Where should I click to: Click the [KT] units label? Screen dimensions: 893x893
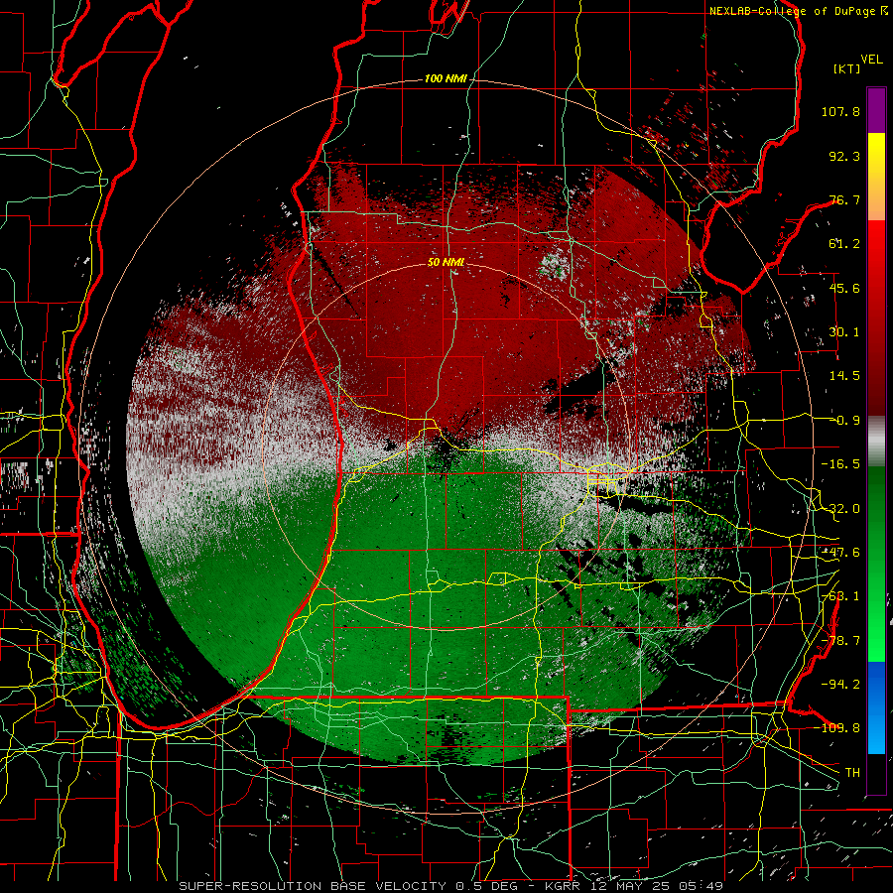tap(846, 68)
